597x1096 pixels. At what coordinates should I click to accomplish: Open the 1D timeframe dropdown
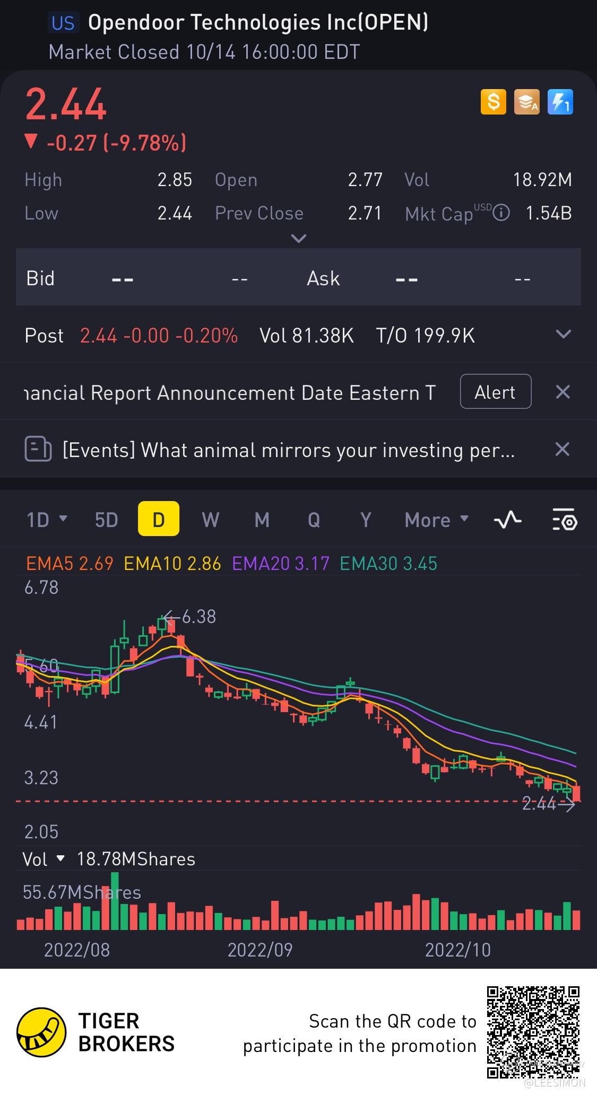[47, 520]
